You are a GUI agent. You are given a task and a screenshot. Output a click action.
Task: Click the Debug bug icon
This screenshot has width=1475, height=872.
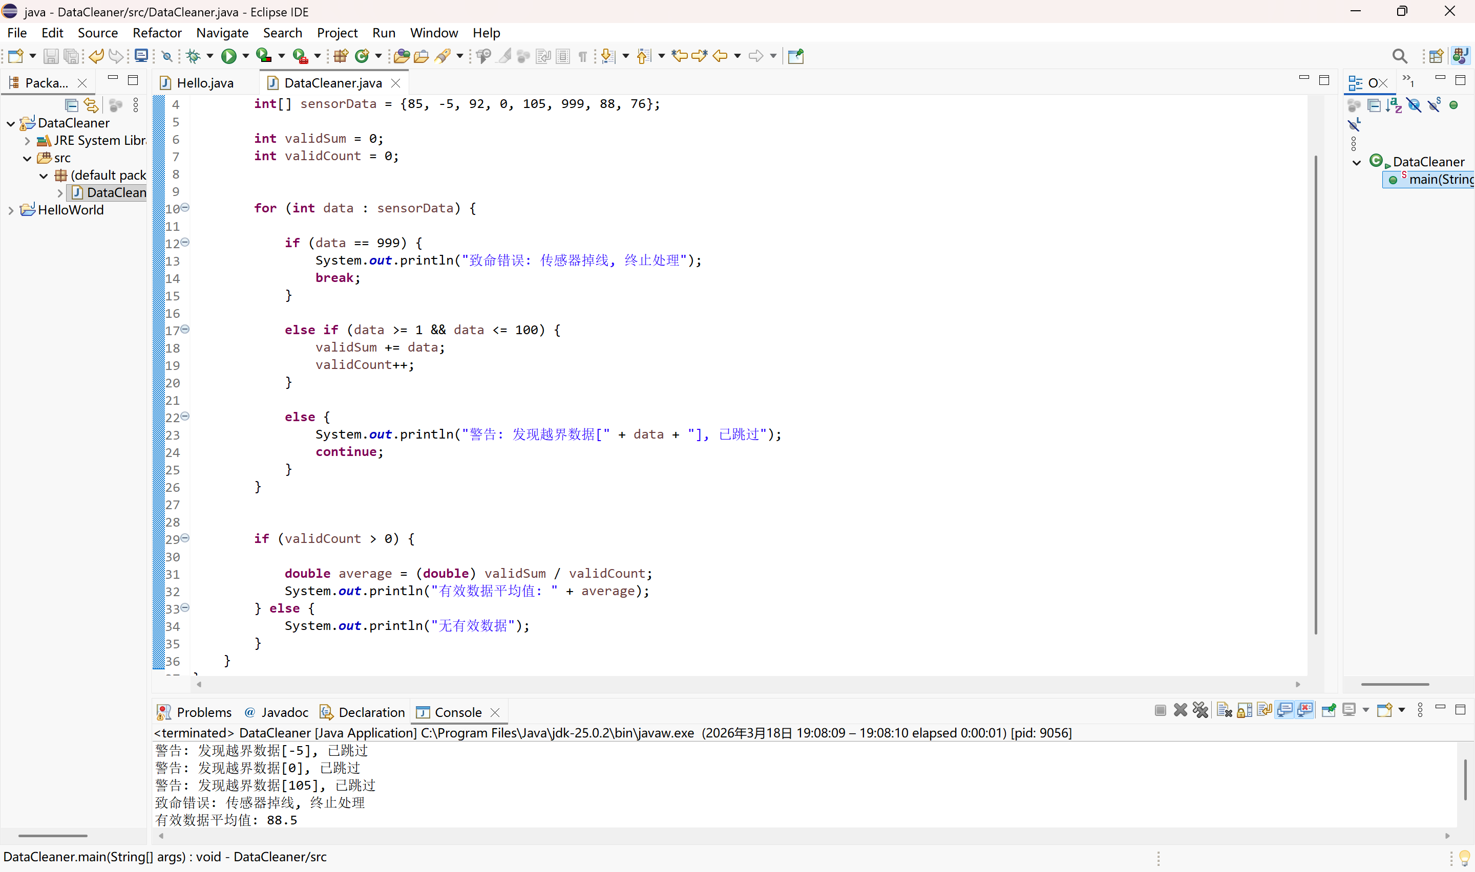(193, 56)
